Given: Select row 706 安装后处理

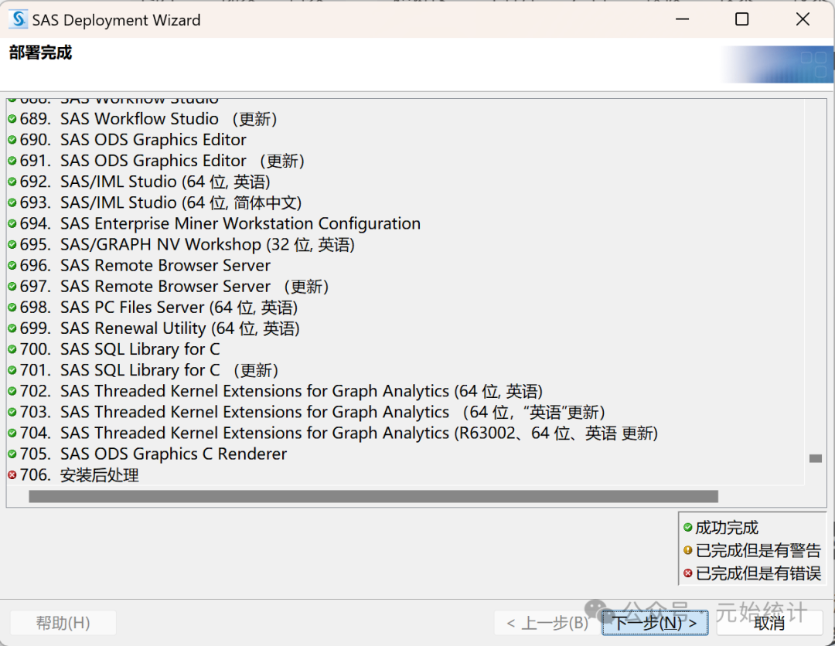Looking at the screenshot, I should (73, 474).
